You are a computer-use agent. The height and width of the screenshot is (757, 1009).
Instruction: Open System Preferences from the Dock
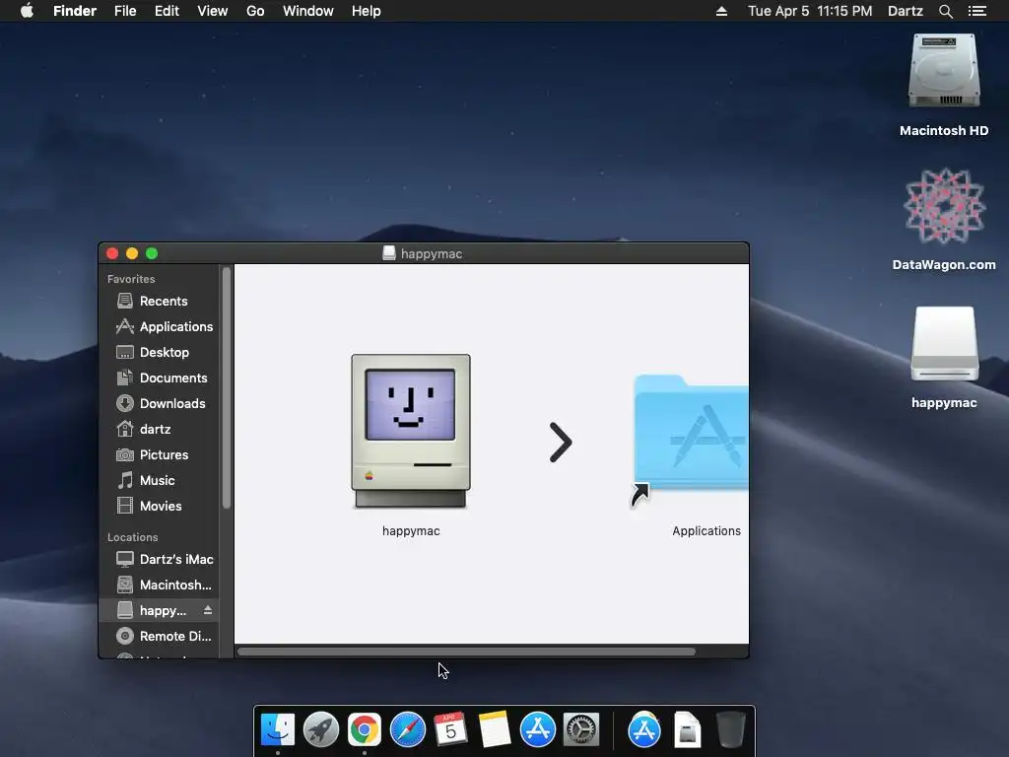[x=581, y=730]
